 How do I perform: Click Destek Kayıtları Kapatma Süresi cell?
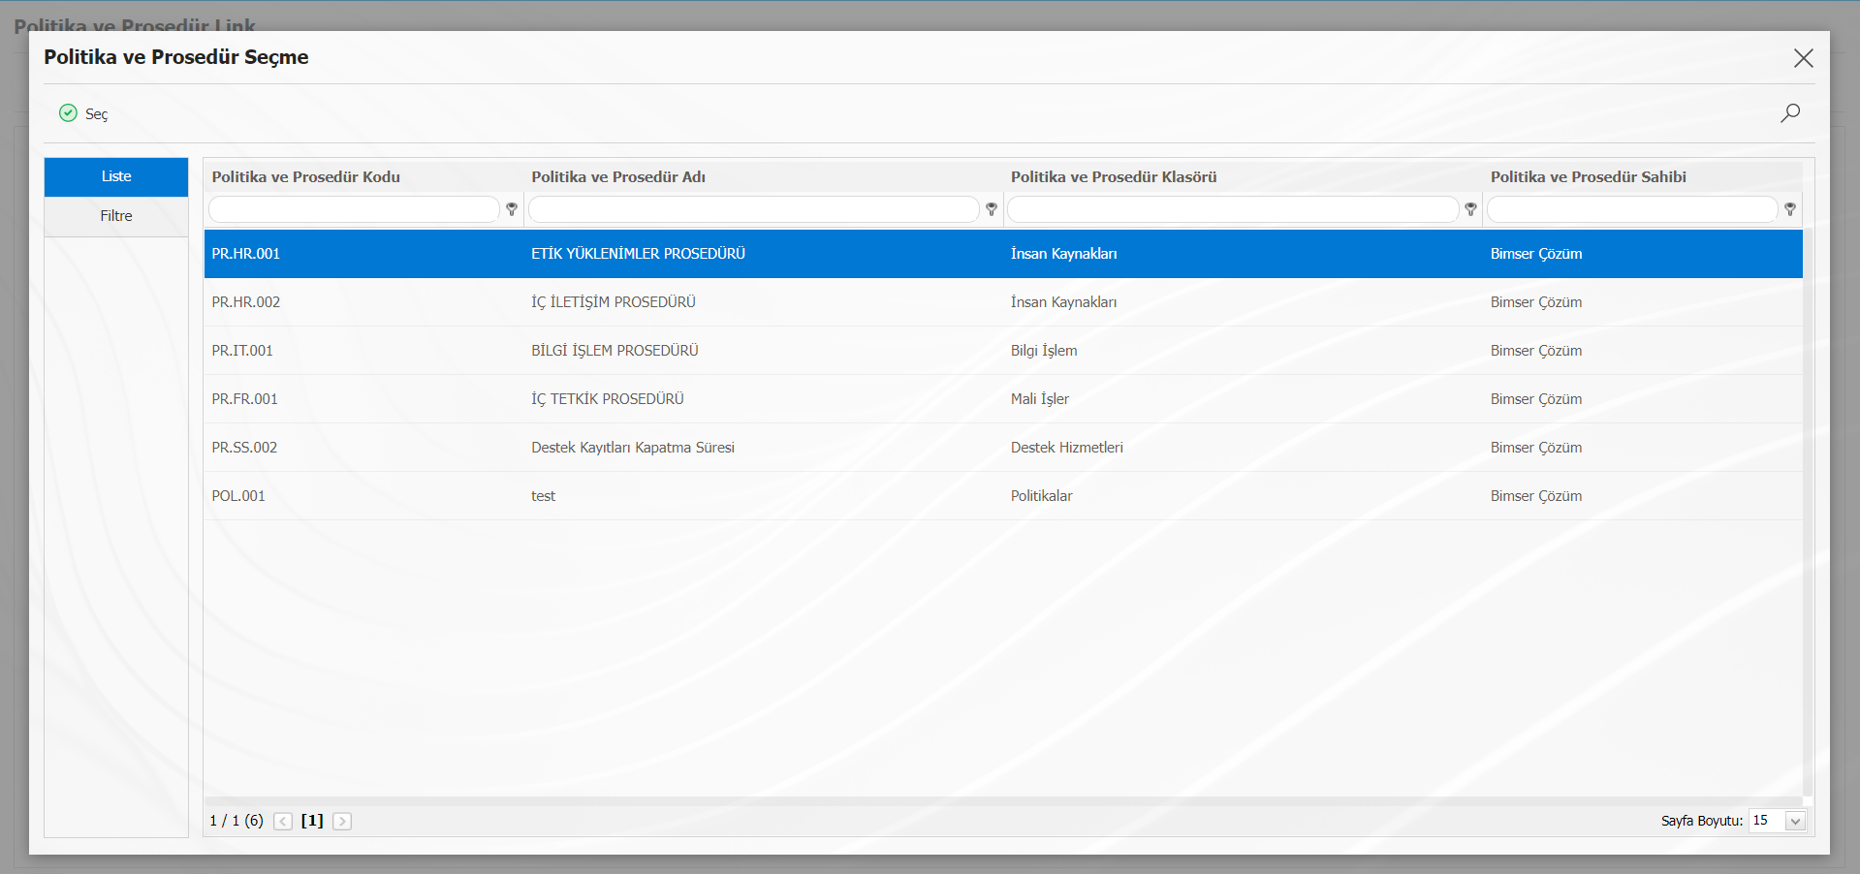[633, 448]
